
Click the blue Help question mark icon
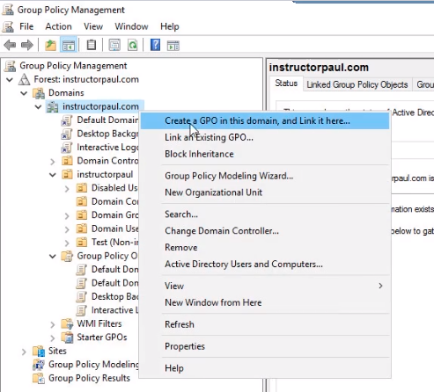coord(155,45)
